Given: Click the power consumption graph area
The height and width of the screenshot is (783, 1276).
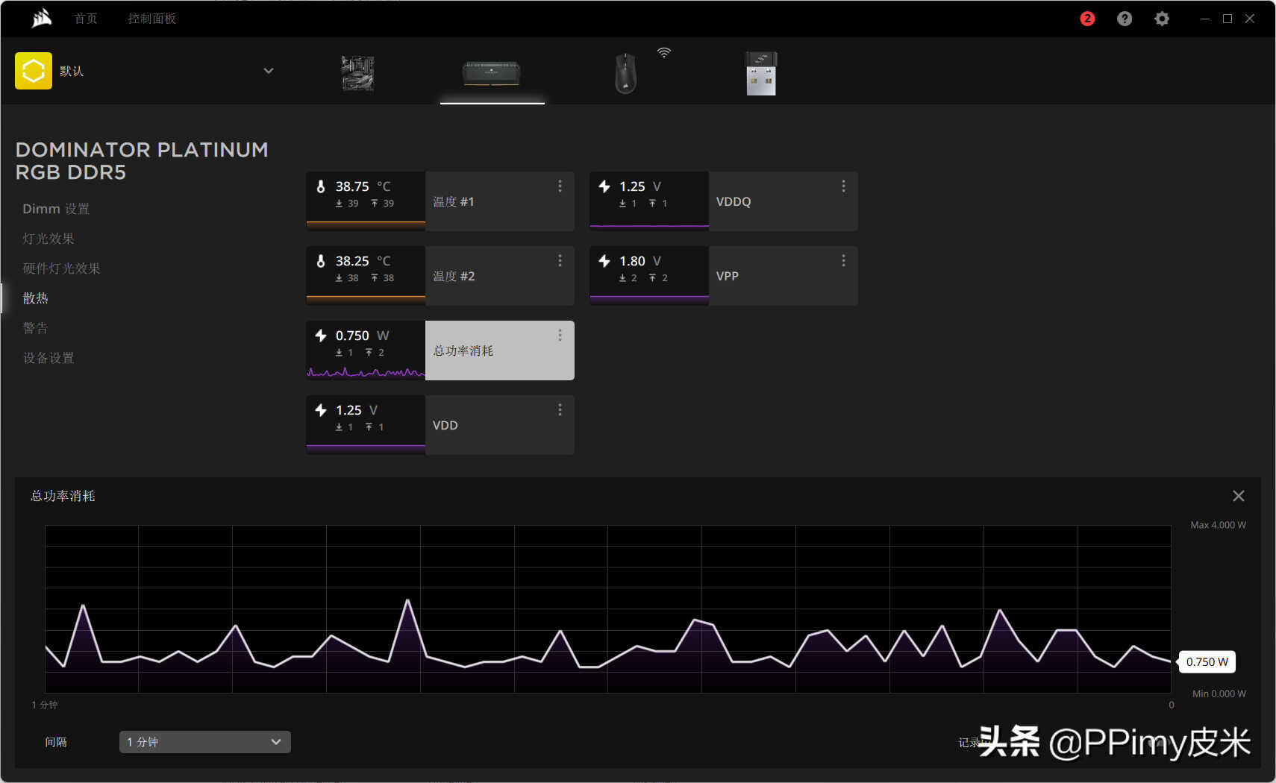Looking at the screenshot, I should 608,609.
